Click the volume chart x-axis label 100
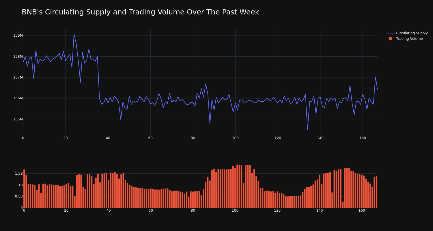 (x=235, y=210)
